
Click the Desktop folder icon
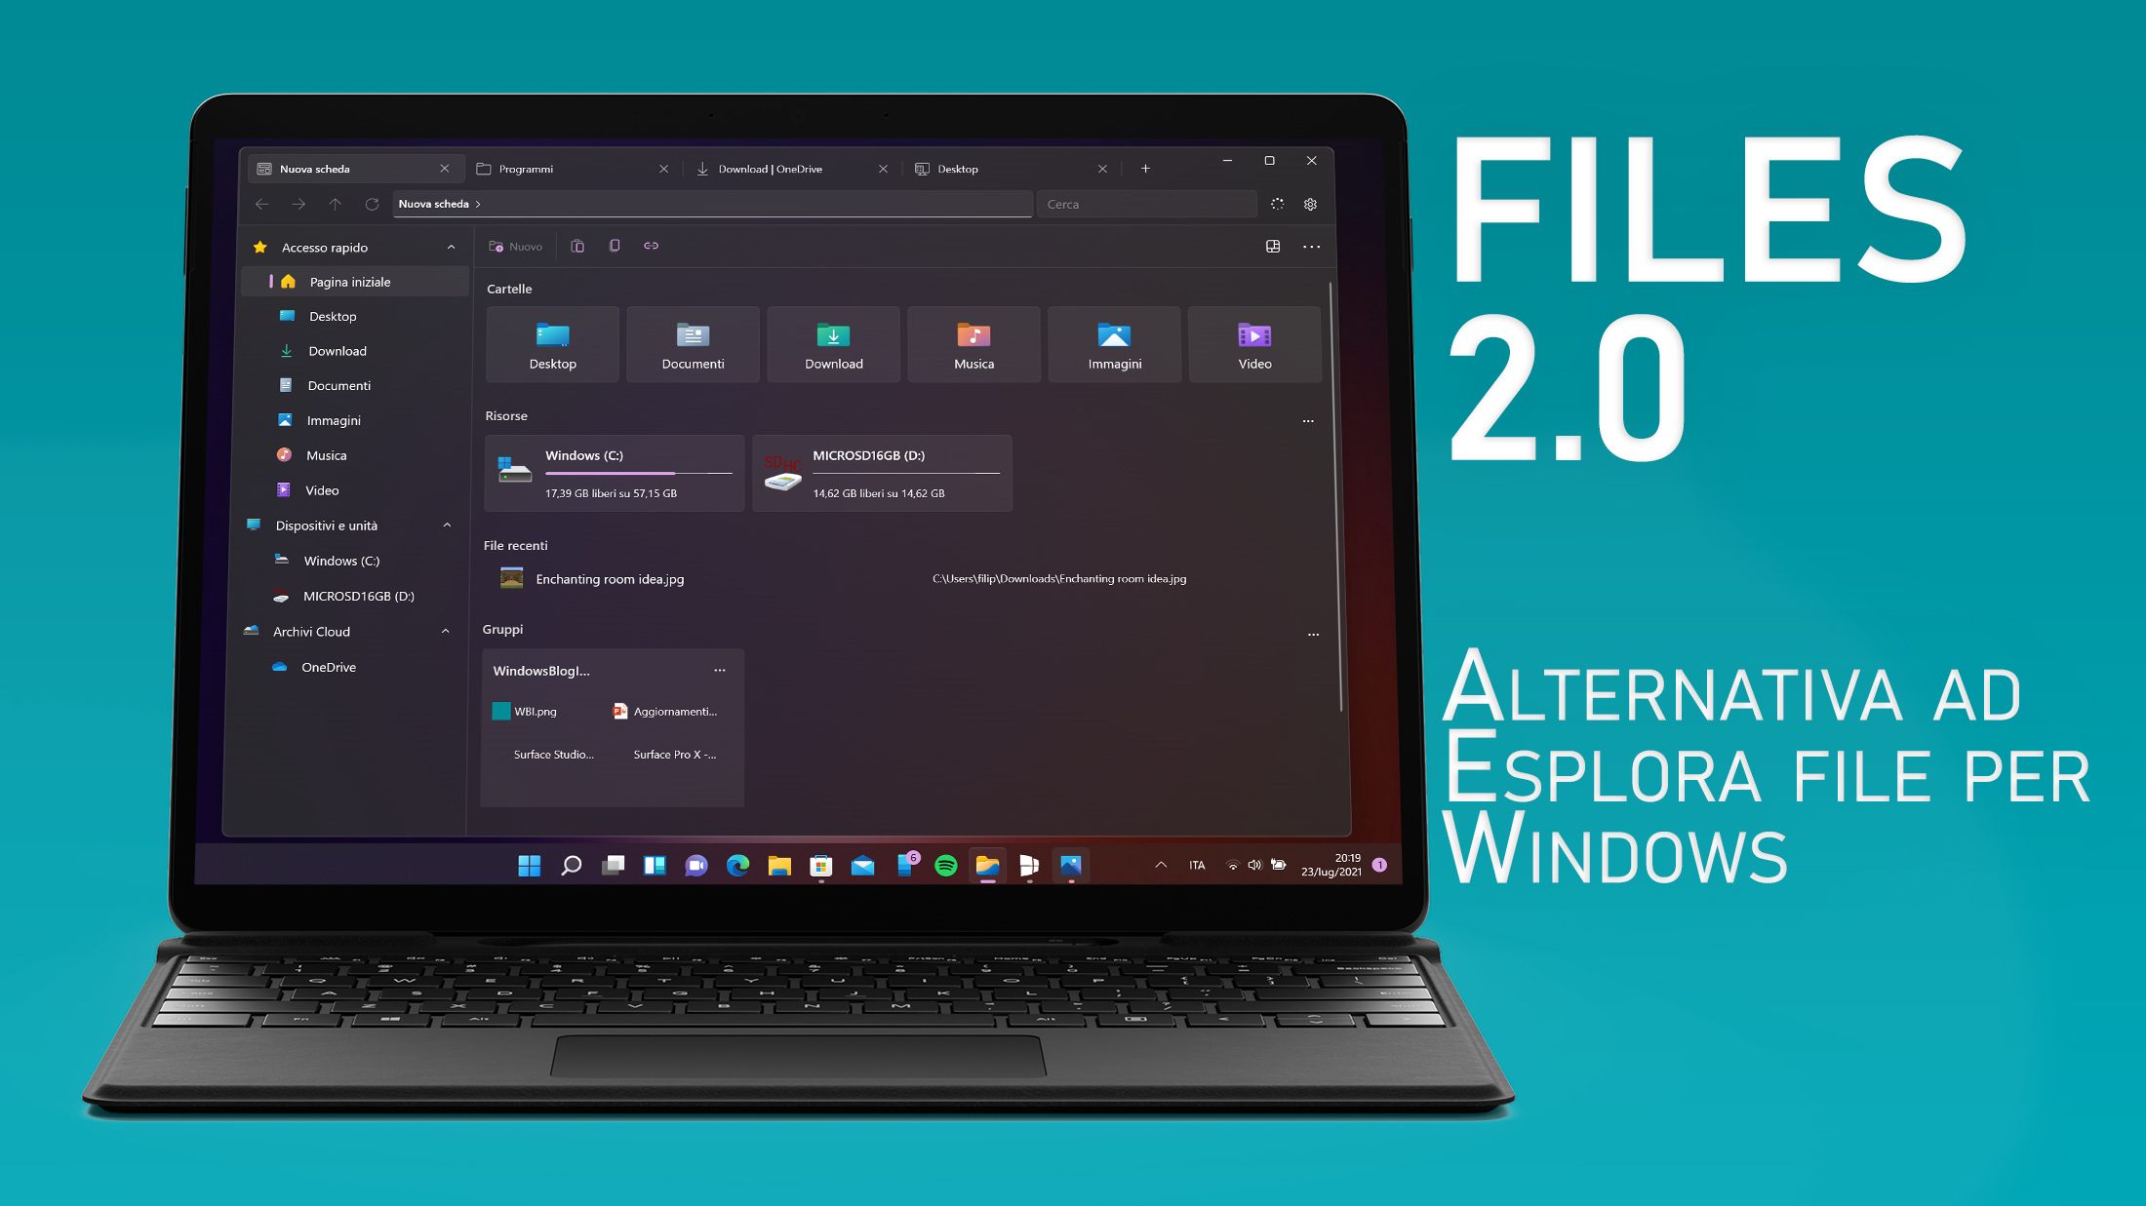tap(554, 337)
